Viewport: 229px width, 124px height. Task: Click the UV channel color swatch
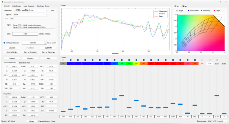coord(63,64)
